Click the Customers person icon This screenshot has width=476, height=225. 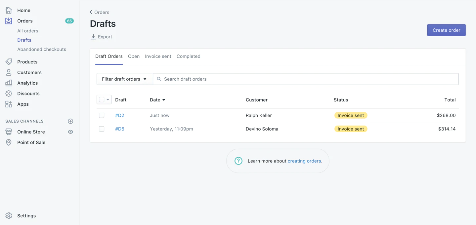tap(9, 72)
